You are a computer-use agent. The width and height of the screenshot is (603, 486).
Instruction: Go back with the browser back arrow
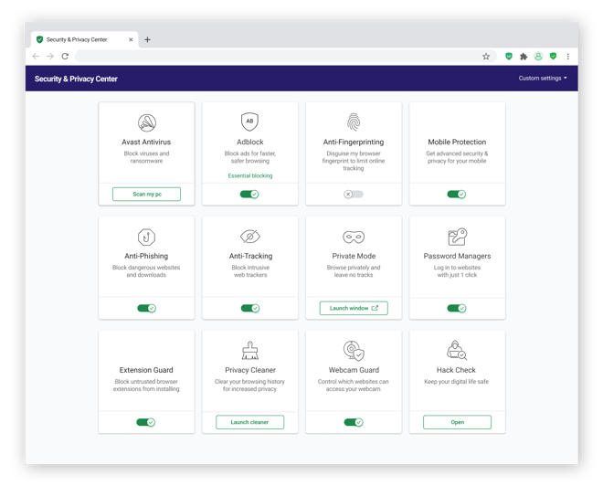click(x=36, y=56)
